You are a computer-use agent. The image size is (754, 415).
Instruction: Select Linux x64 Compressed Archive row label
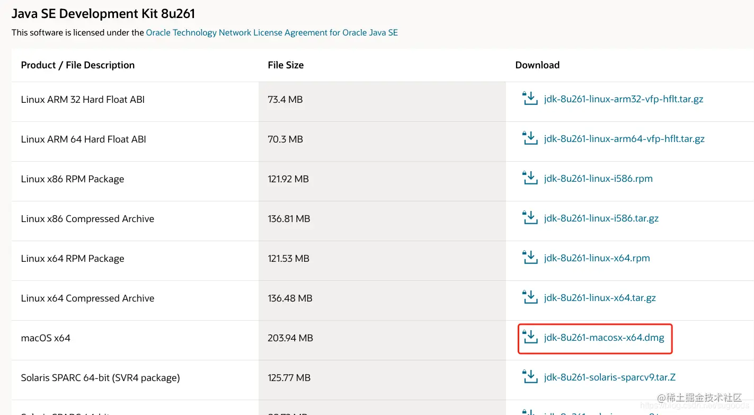click(87, 298)
